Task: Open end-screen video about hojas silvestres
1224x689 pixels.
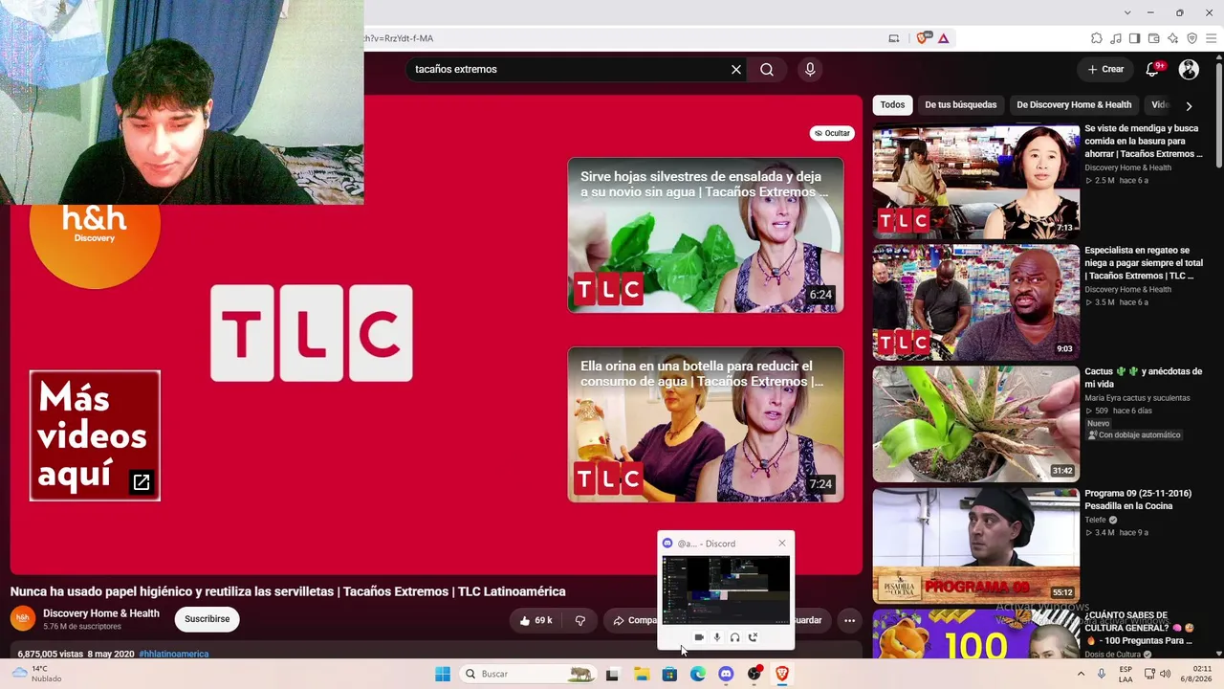Action: (x=706, y=235)
